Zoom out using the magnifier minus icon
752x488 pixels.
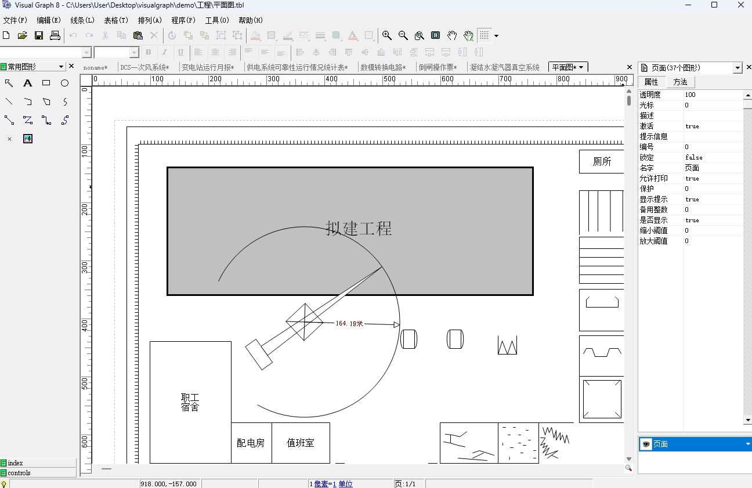(403, 35)
